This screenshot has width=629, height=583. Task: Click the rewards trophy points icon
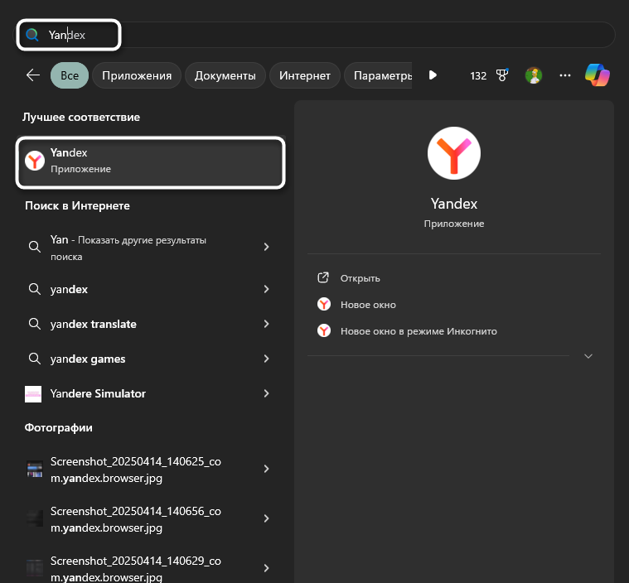tap(501, 75)
